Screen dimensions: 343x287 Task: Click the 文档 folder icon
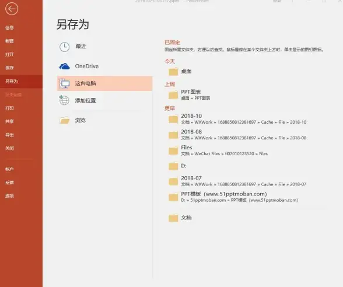click(173, 218)
